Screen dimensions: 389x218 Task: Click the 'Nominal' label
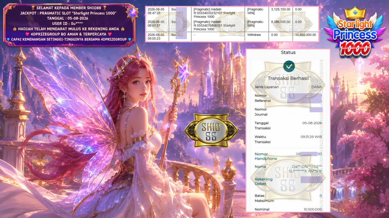[262, 209]
